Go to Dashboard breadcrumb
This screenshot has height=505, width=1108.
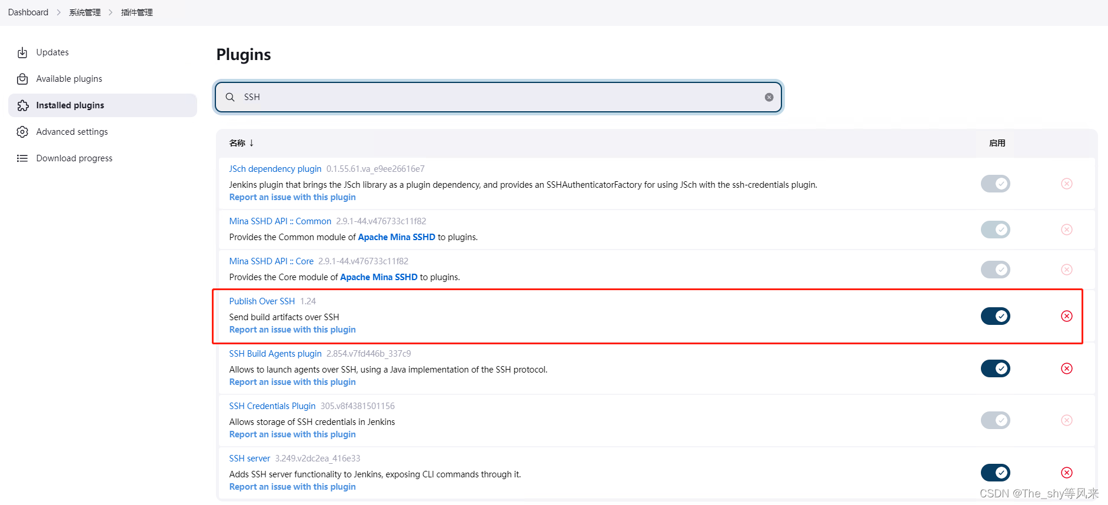[28, 12]
